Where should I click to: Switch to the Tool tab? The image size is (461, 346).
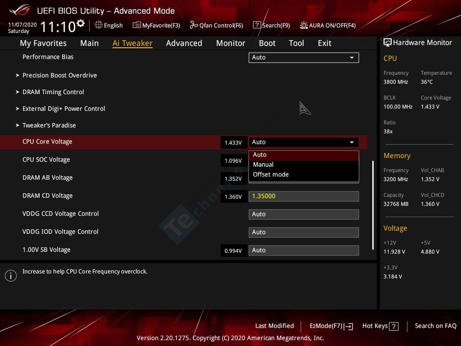pyautogui.click(x=296, y=43)
